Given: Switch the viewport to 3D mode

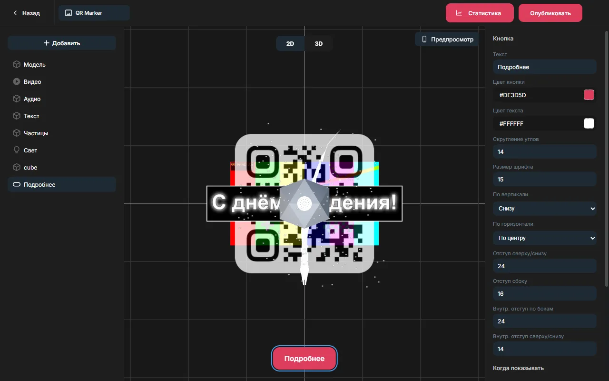Looking at the screenshot, I should click(x=319, y=43).
